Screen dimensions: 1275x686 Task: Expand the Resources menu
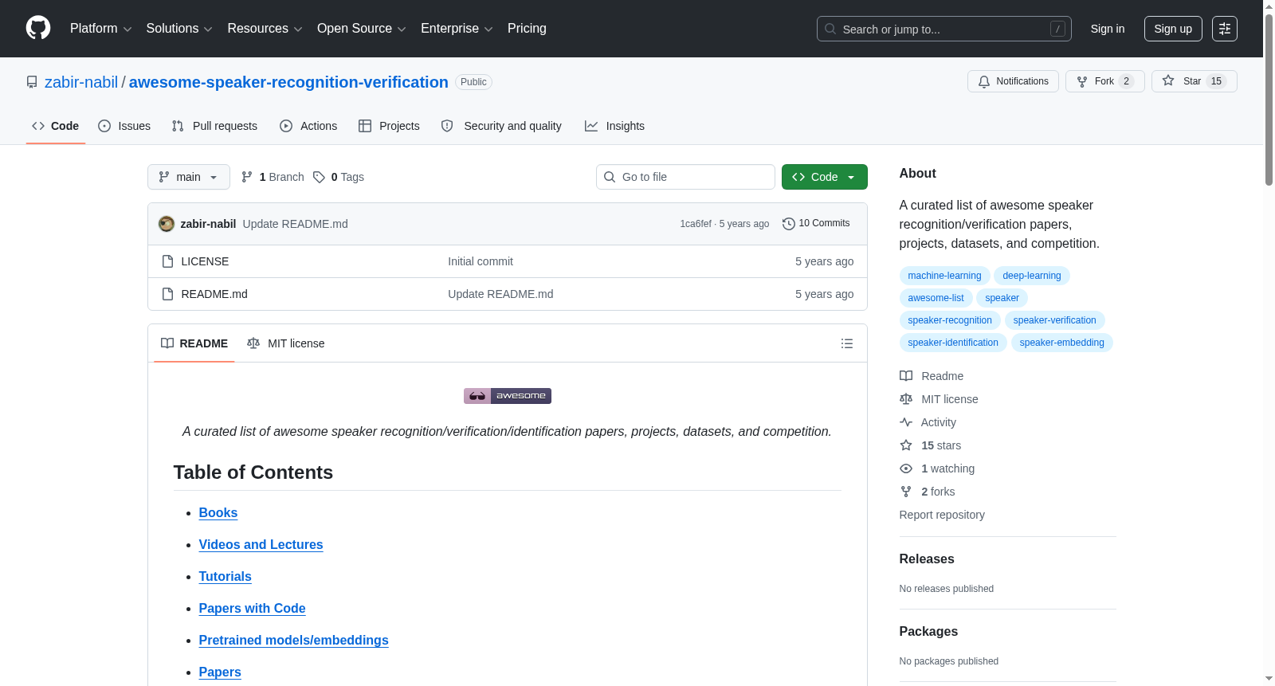pyautogui.click(x=265, y=29)
